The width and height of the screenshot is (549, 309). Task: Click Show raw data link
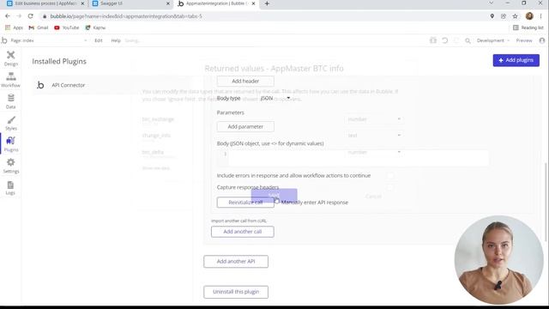(156, 168)
